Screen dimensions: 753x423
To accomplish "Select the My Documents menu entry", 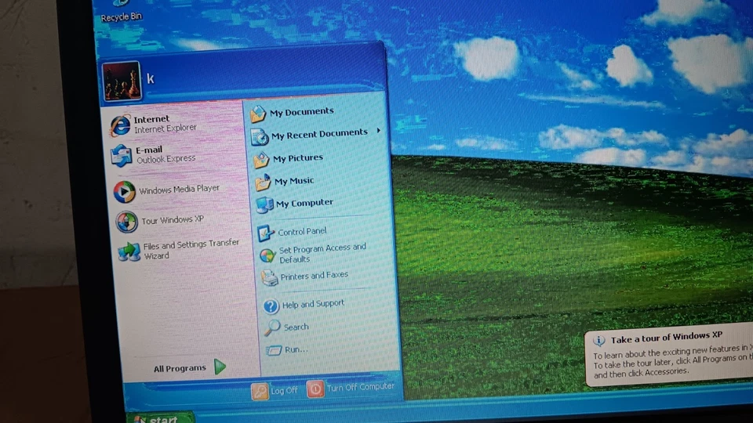I will tap(301, 112).
